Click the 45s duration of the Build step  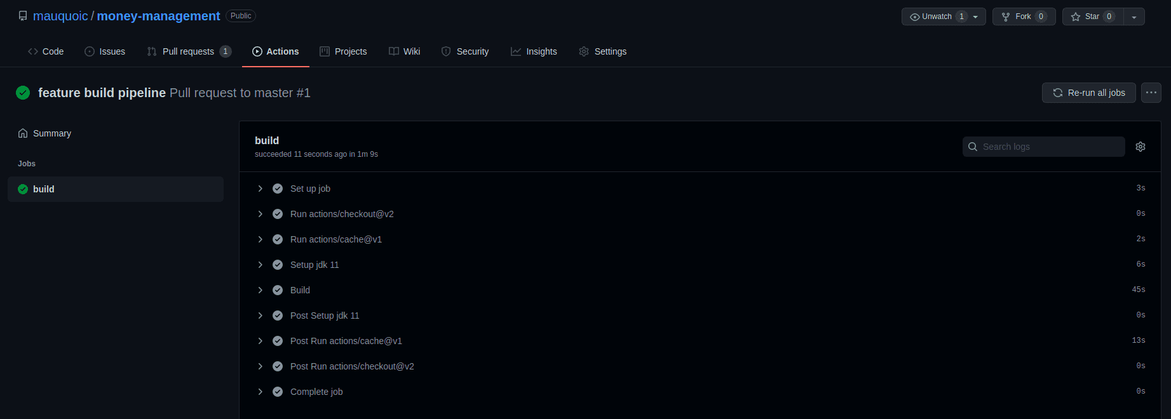pyautogui.click(x=1139, y=289)
